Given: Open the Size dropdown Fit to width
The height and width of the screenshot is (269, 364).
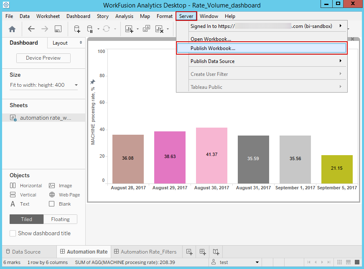Looking at the screenshot, I should coord(43,85).
